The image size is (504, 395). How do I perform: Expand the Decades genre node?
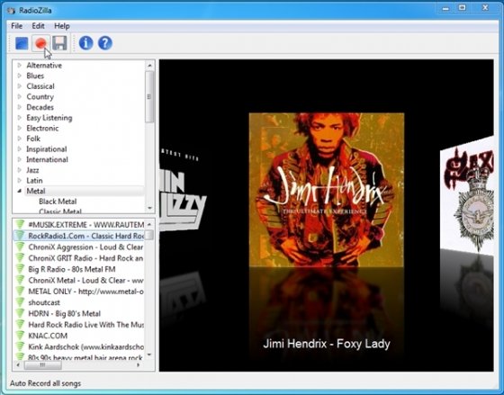click(20, 107)
